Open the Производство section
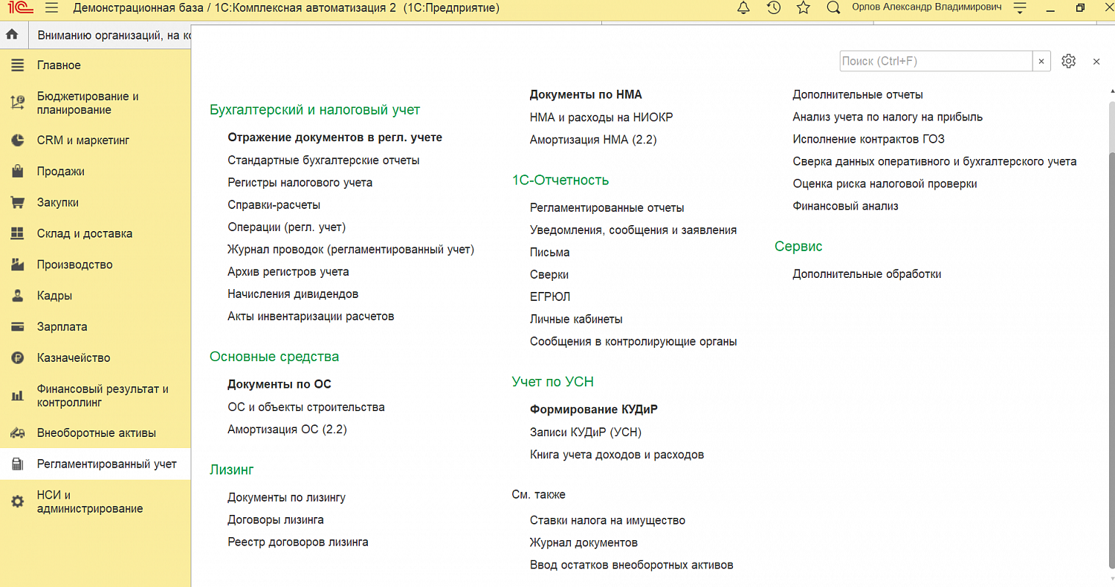Image resolution: width=1115 pixels, height=587 pixels. click(95, 265)
